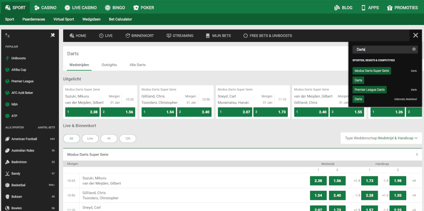Expand +9 markets for Suzuki match
The height and width of the screenshot is (211, 424).
(414, 181)
